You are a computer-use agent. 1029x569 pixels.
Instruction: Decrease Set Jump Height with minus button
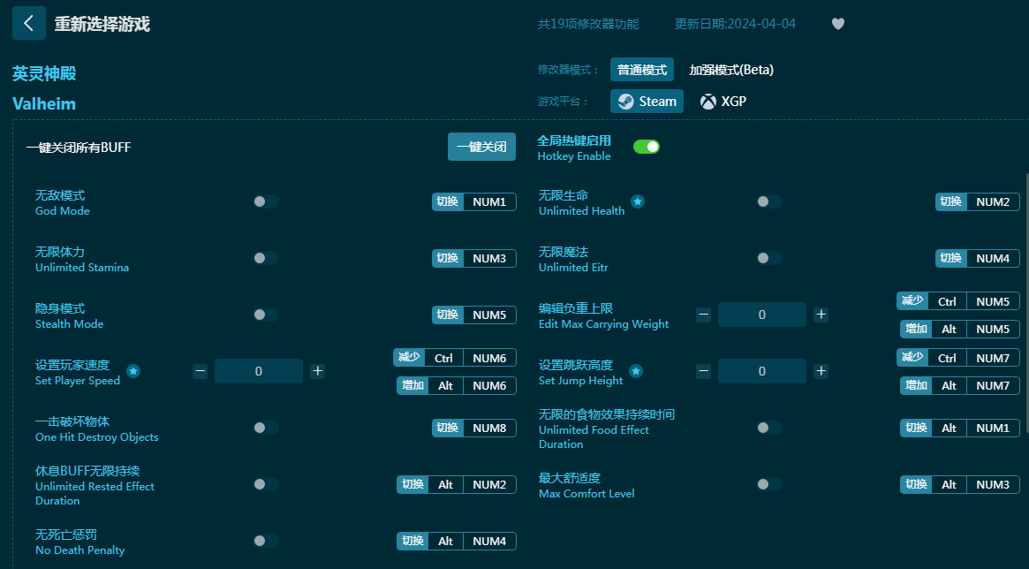703,371
